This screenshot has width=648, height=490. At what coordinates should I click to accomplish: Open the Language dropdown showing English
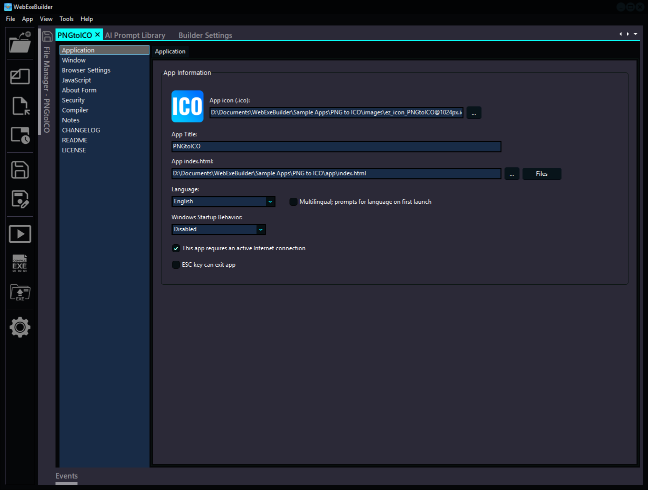coord(223,201)
